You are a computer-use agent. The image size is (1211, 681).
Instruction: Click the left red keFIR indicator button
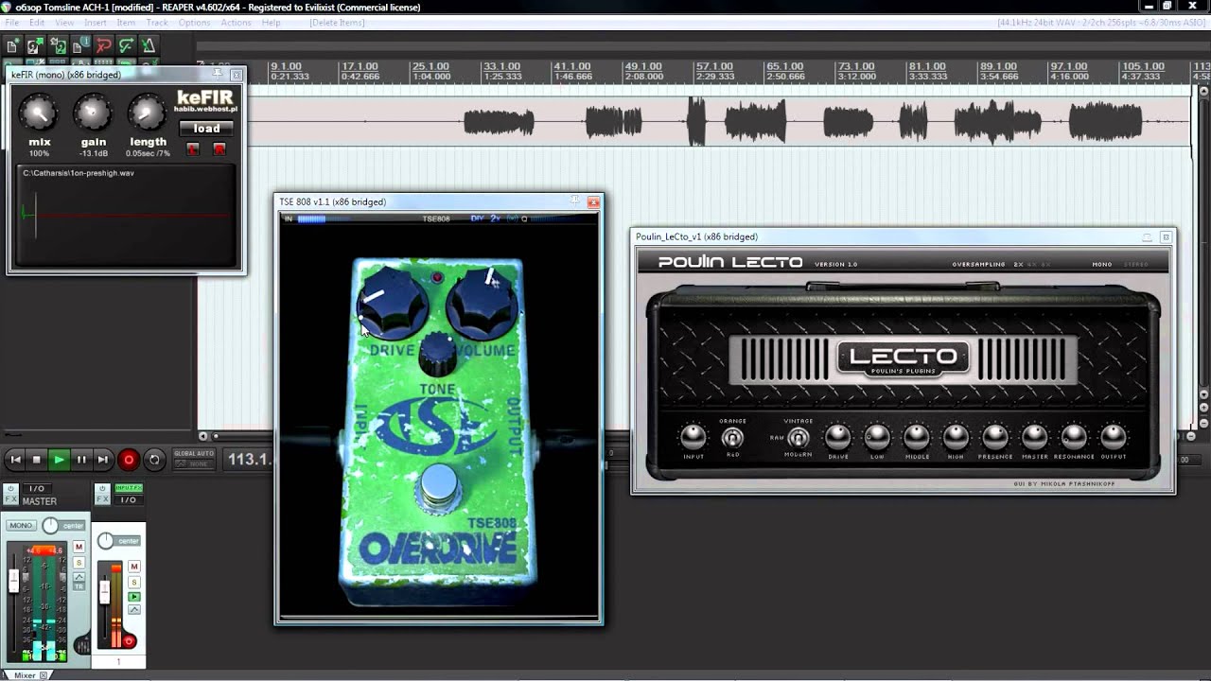pos(193,149)
